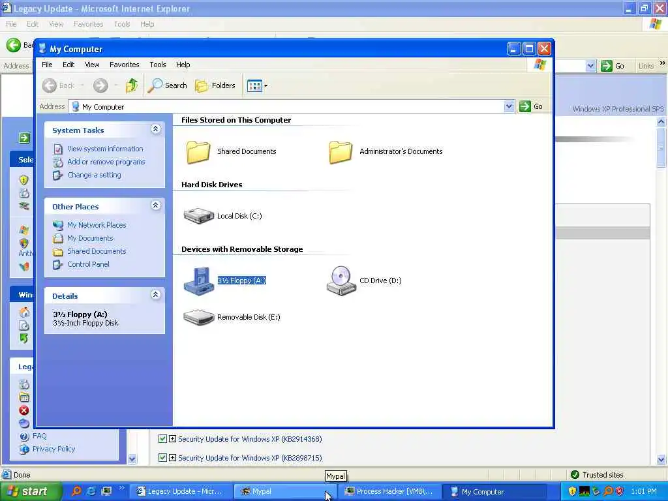Click the Add or remove programs icon
Image resolution: width=668 pixels, height=501 pixels.
click(58, 162)
